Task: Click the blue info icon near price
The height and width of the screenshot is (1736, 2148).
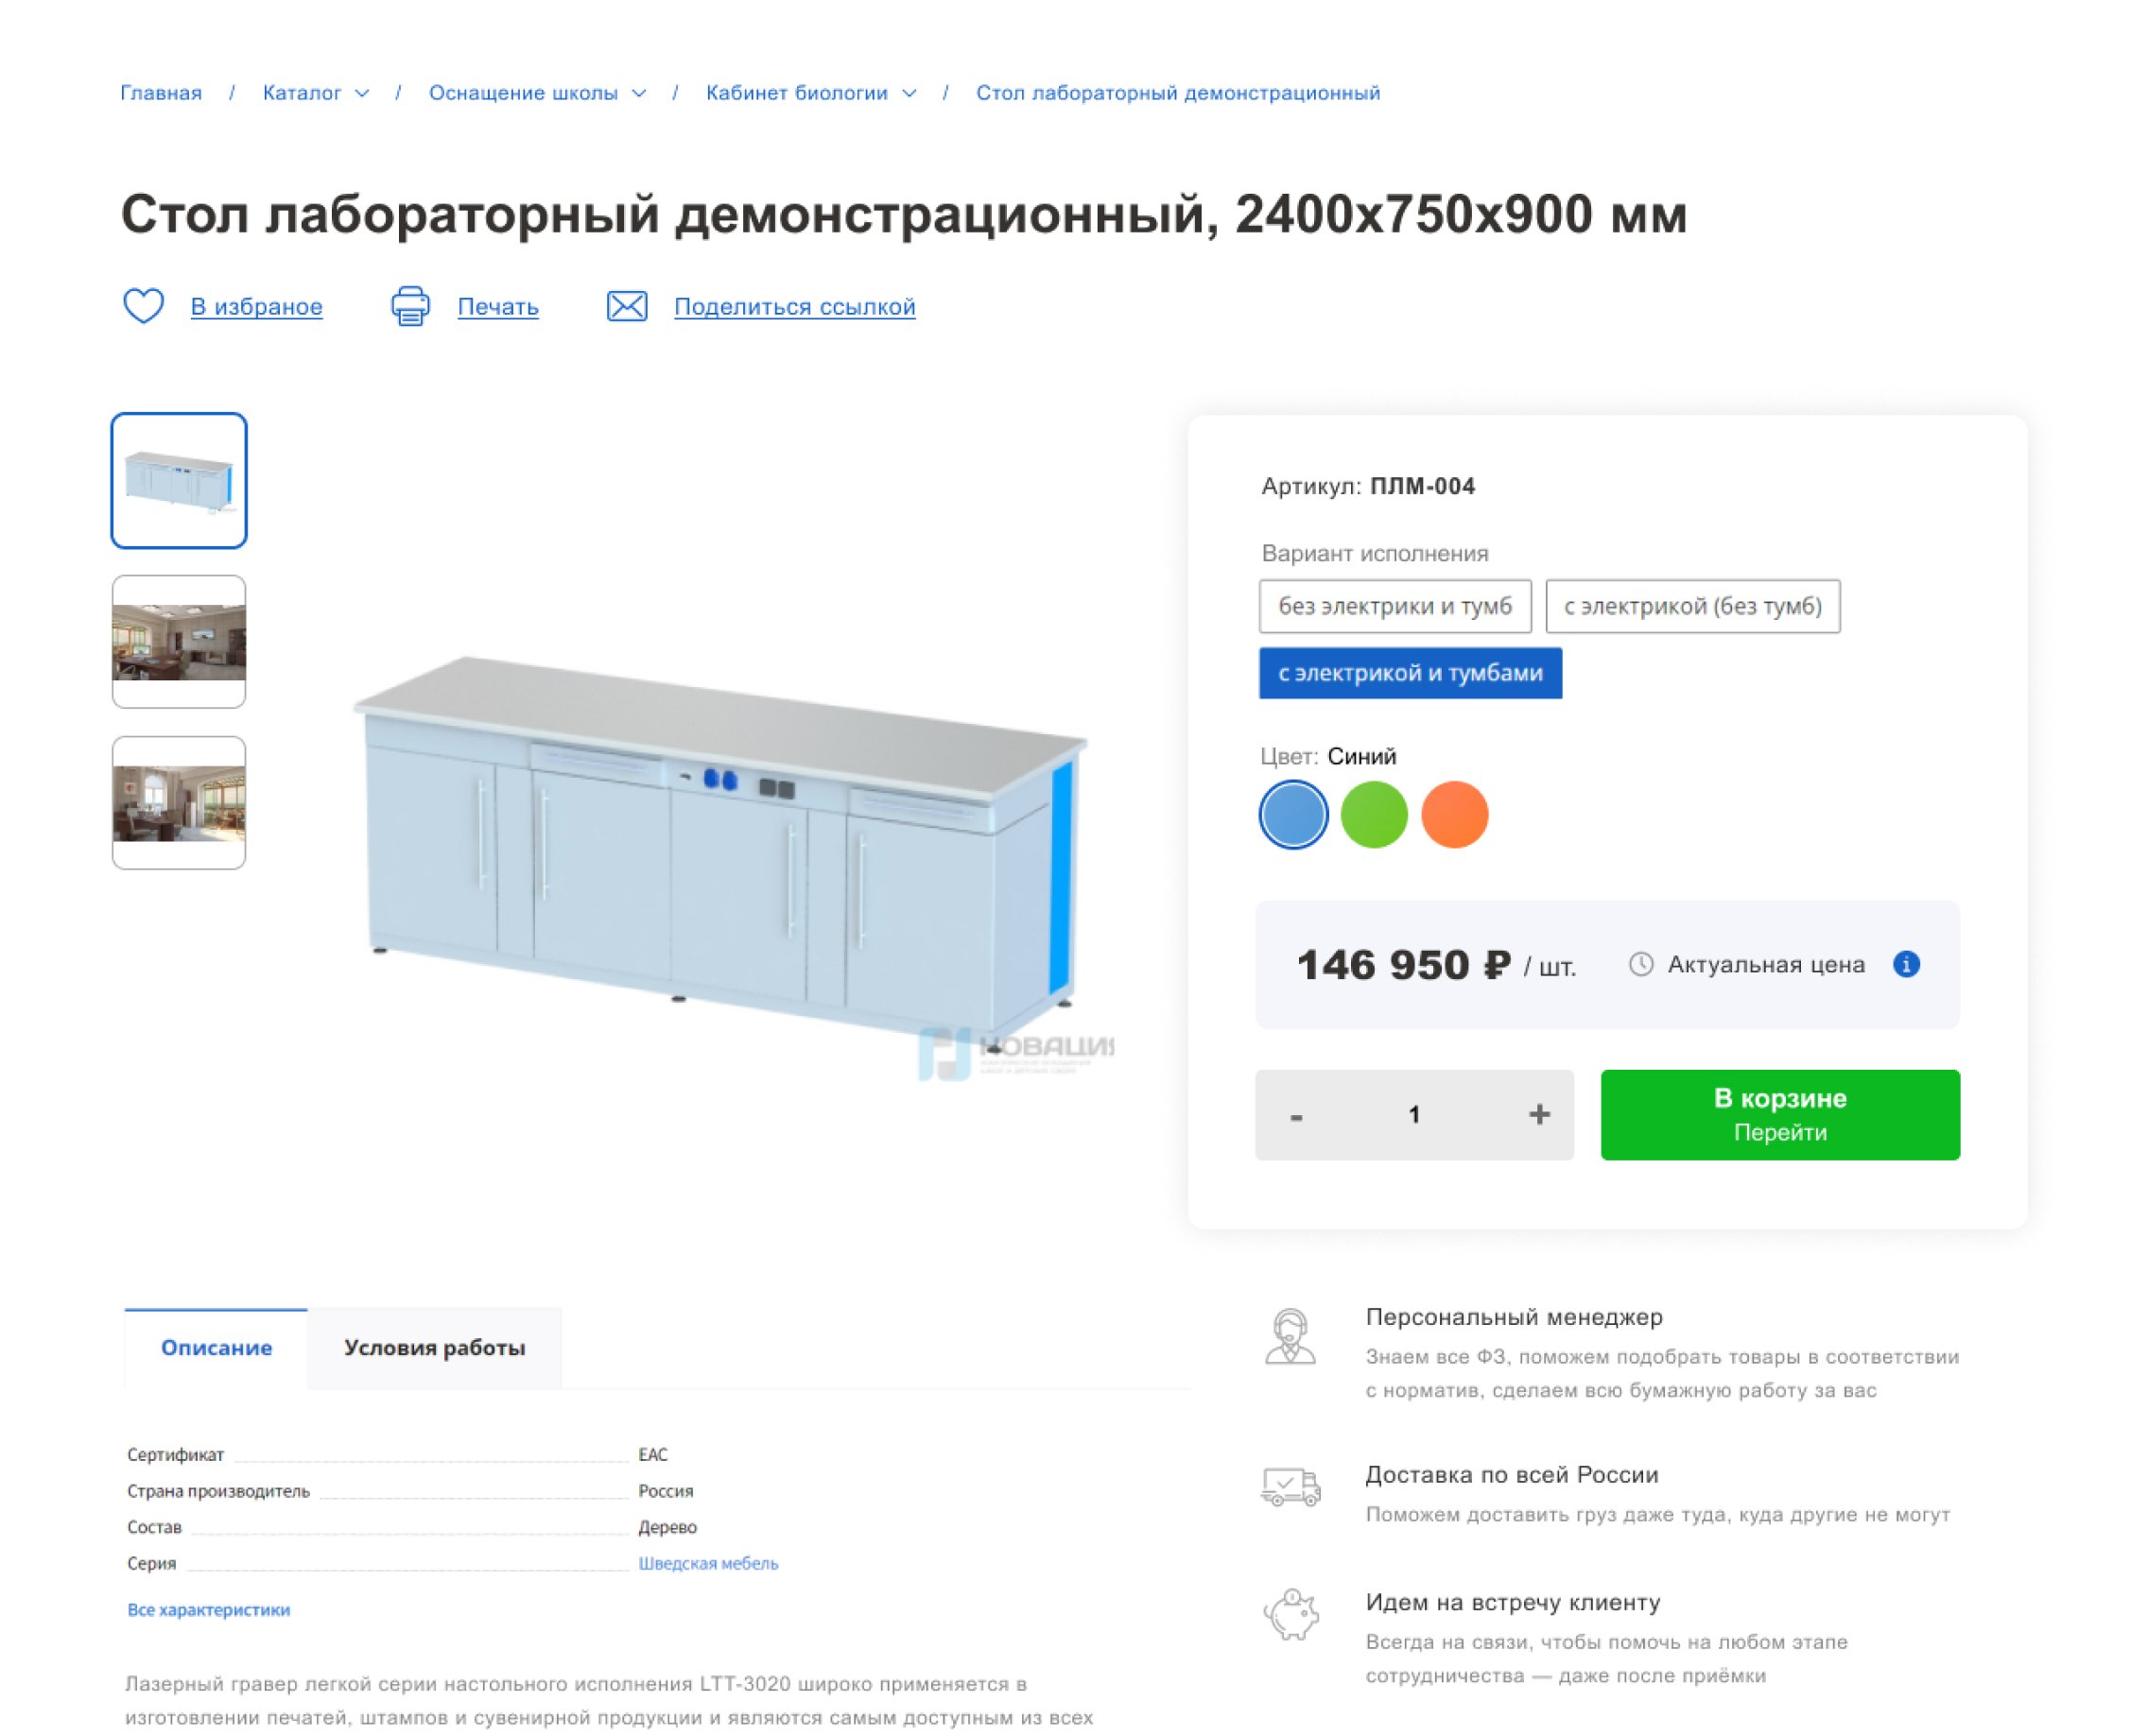Action: pos(1907,964)
